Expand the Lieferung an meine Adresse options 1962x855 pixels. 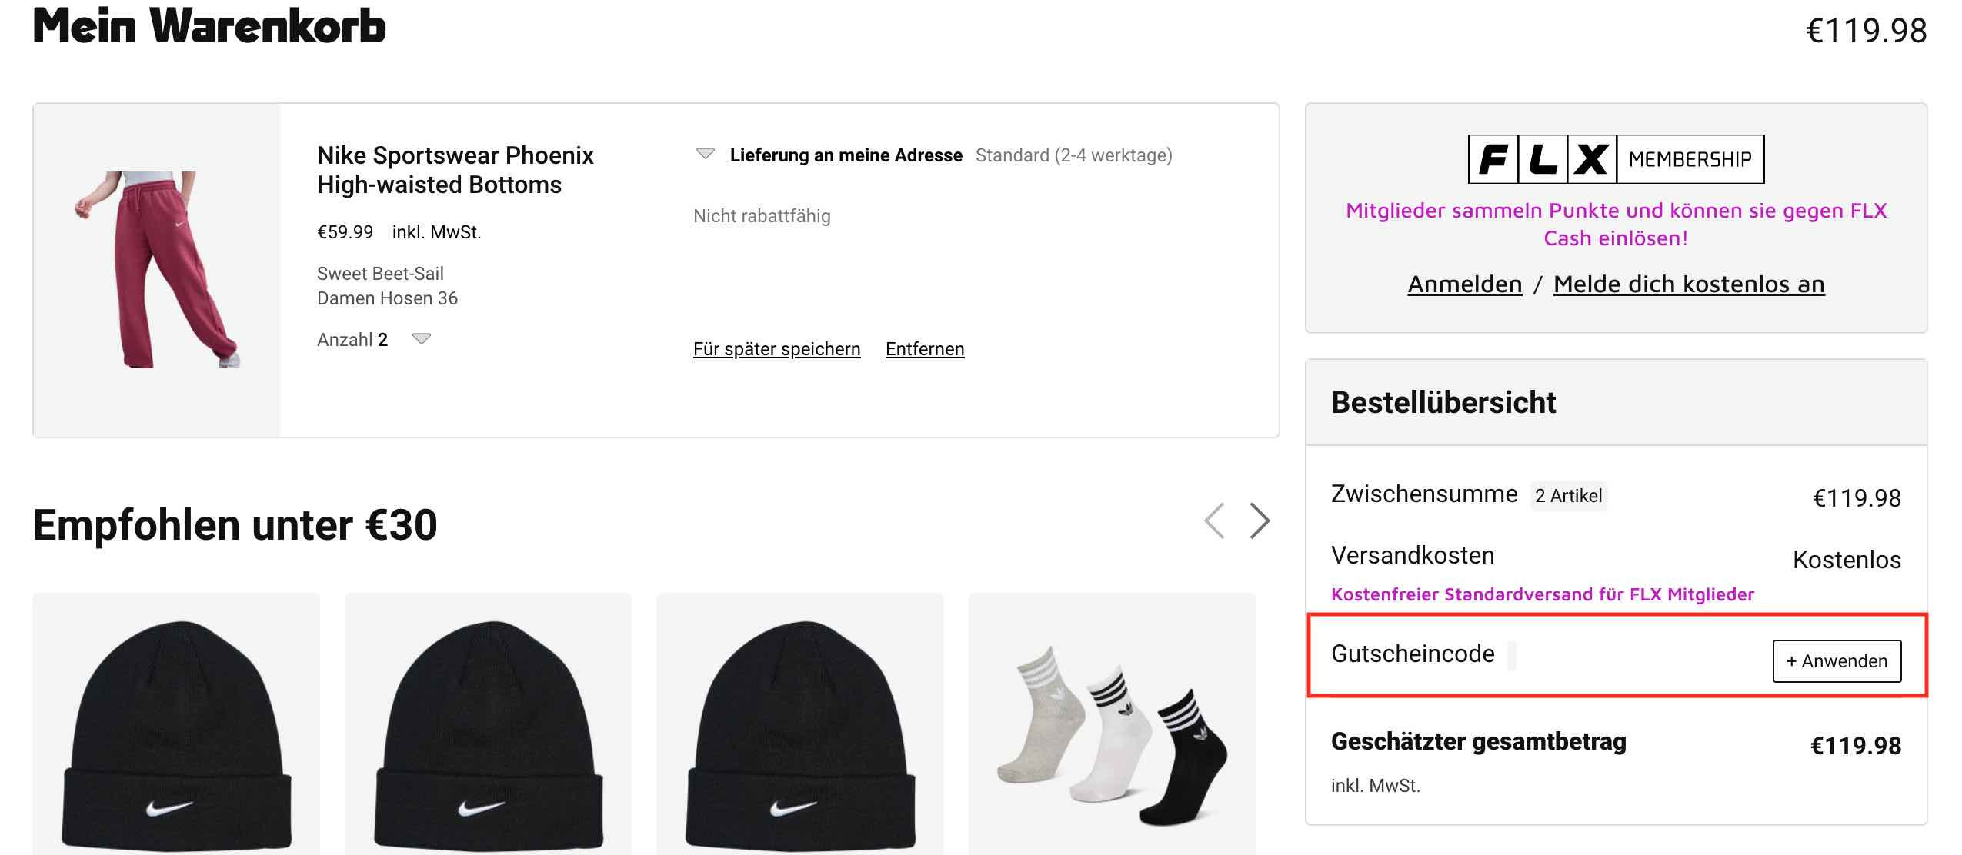(x=705, y=154)
